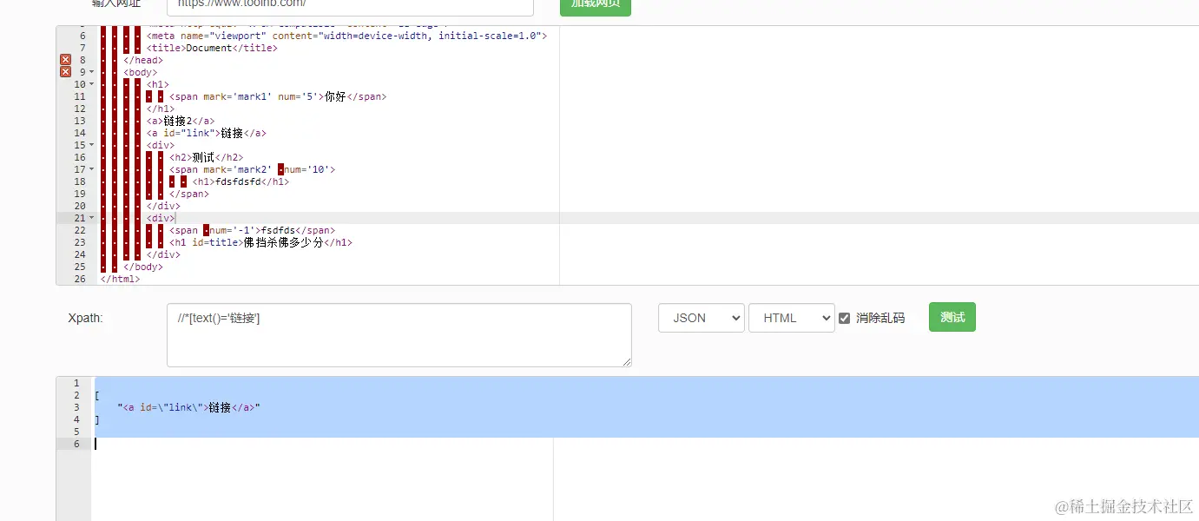Click the Xpath: label
Viewport: 1199px width, 521px height.
[85, 318]
